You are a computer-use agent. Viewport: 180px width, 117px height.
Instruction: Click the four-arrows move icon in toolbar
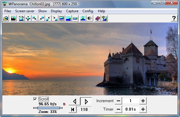(x=28, y=18)
